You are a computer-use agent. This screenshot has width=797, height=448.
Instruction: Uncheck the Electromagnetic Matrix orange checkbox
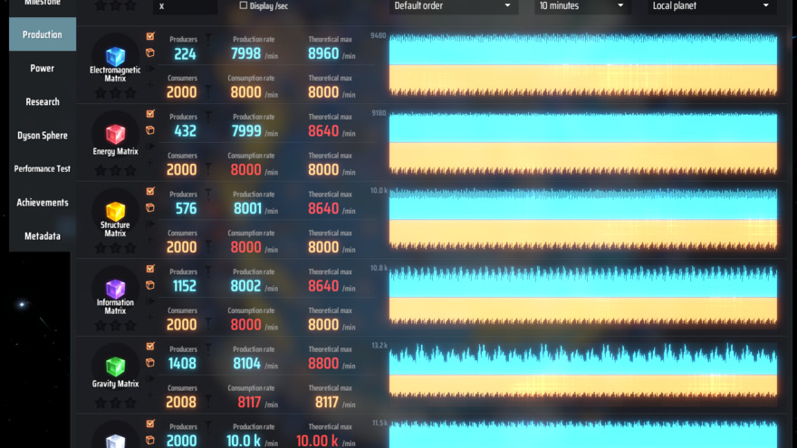pyautogui.click(x=150, y=37)
